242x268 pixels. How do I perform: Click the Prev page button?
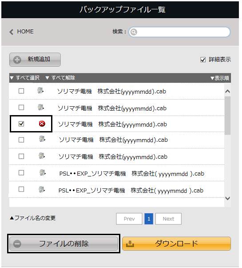tap(129, 219)
